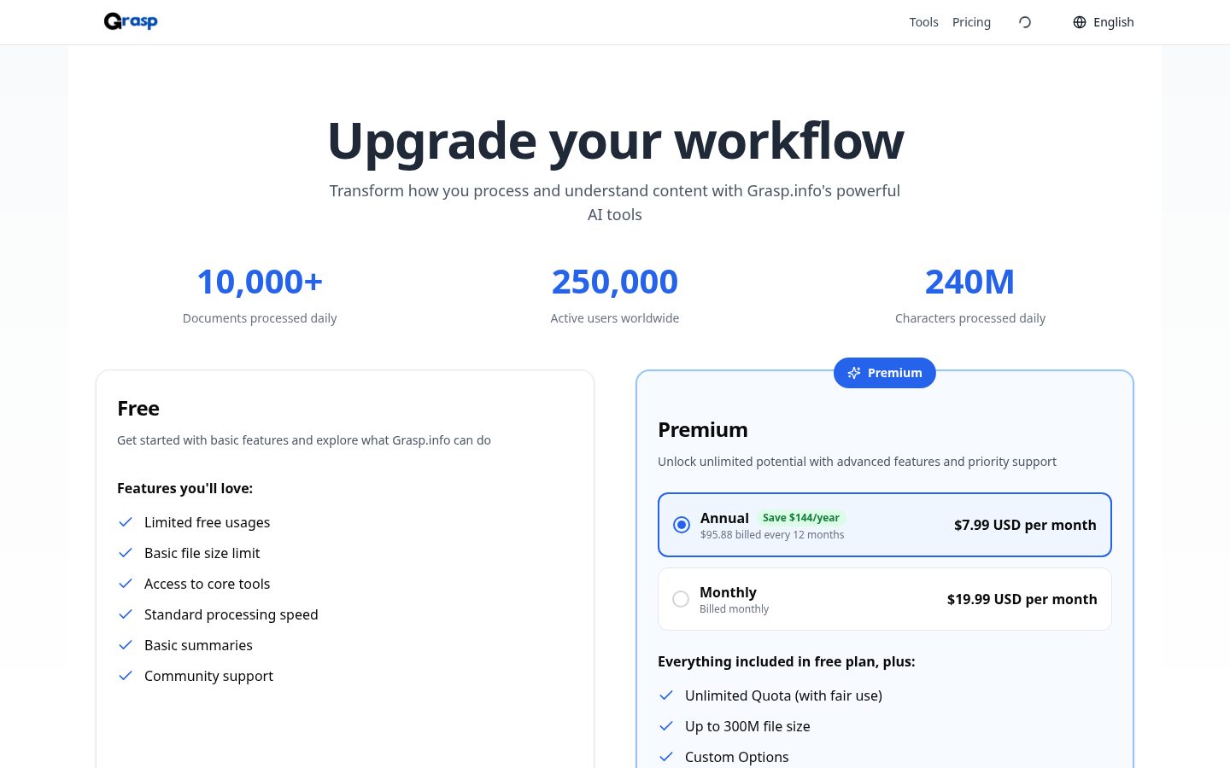Click Everything included in free plan heading
Image resolution: width=1230 pixels, height=768 pixels.
787,661
